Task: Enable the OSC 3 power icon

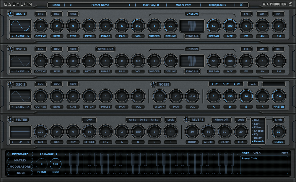Action: coord(11,84)
